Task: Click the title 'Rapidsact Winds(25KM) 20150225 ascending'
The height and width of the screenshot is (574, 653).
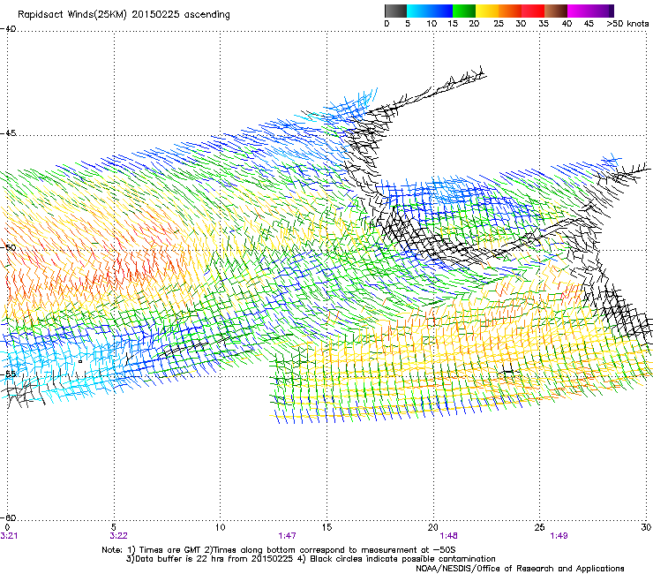Action: pos(124,15)
